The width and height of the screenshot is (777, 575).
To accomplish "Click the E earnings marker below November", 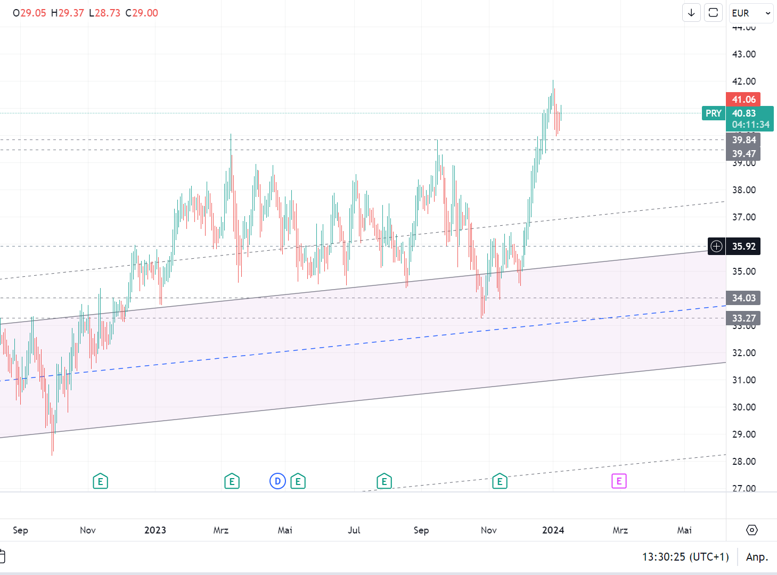I will tap(500, 481).
